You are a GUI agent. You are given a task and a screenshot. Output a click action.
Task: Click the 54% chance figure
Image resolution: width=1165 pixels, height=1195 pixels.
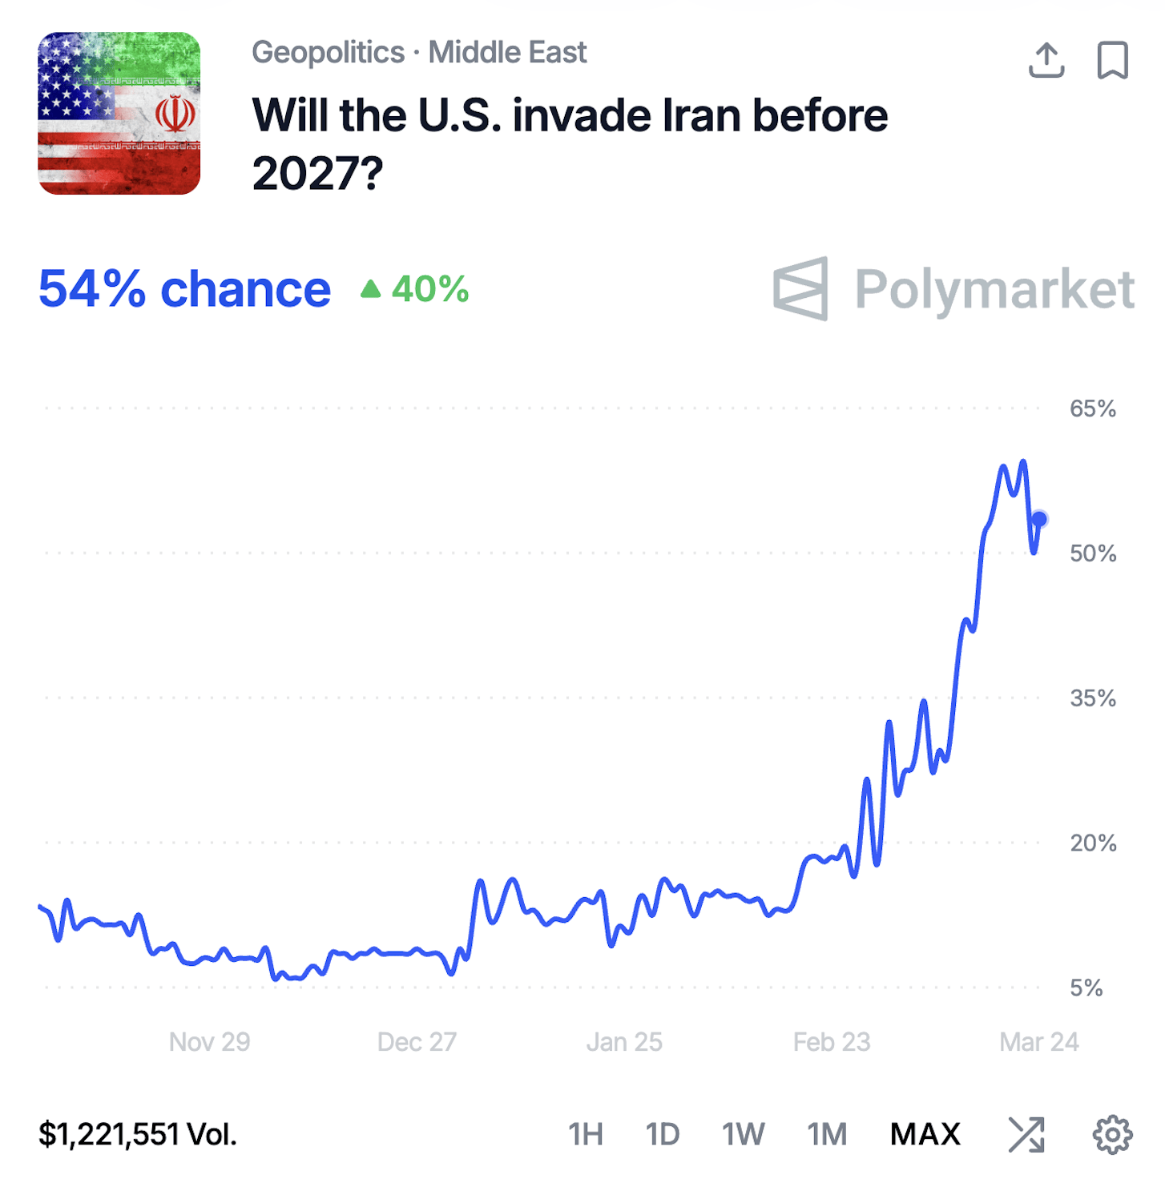click(x=184, y=289)
